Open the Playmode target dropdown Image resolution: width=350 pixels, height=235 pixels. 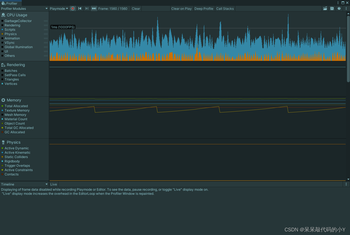59,8
